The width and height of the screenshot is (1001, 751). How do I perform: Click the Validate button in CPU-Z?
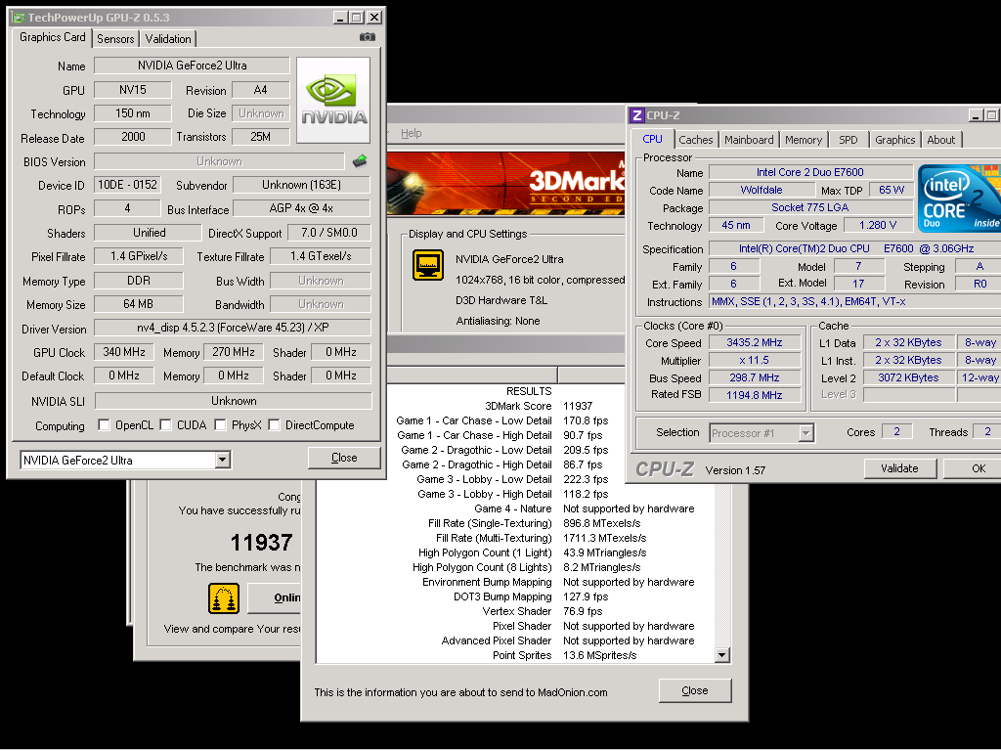899,468
